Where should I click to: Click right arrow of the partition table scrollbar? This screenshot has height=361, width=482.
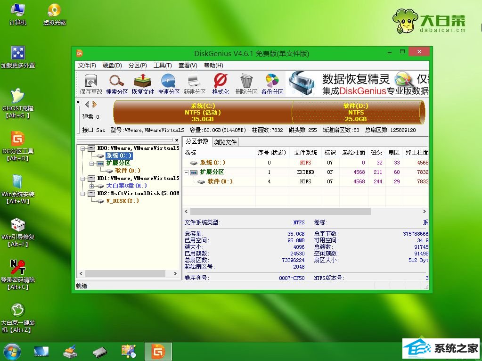[424, 212]
